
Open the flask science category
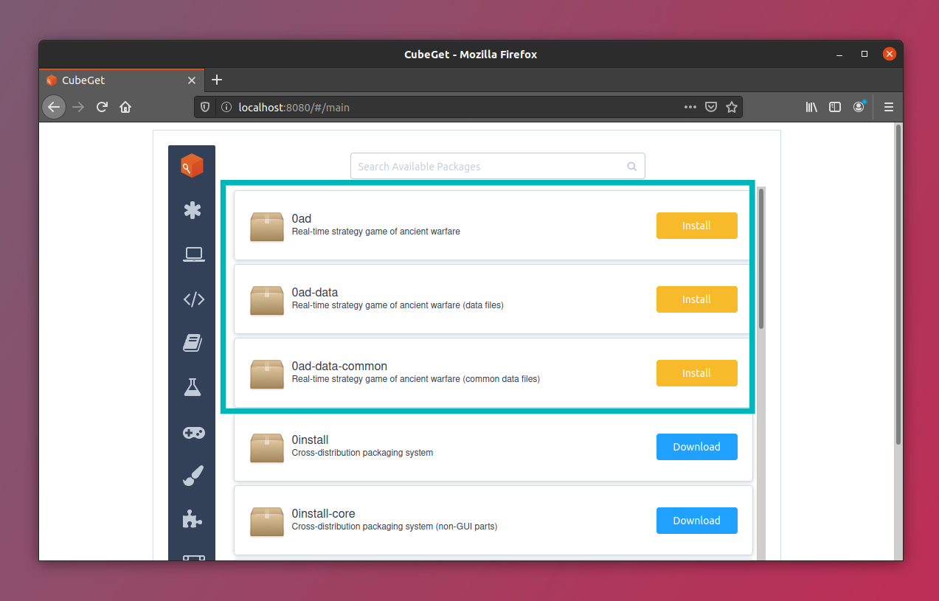[x=193, y=387]
